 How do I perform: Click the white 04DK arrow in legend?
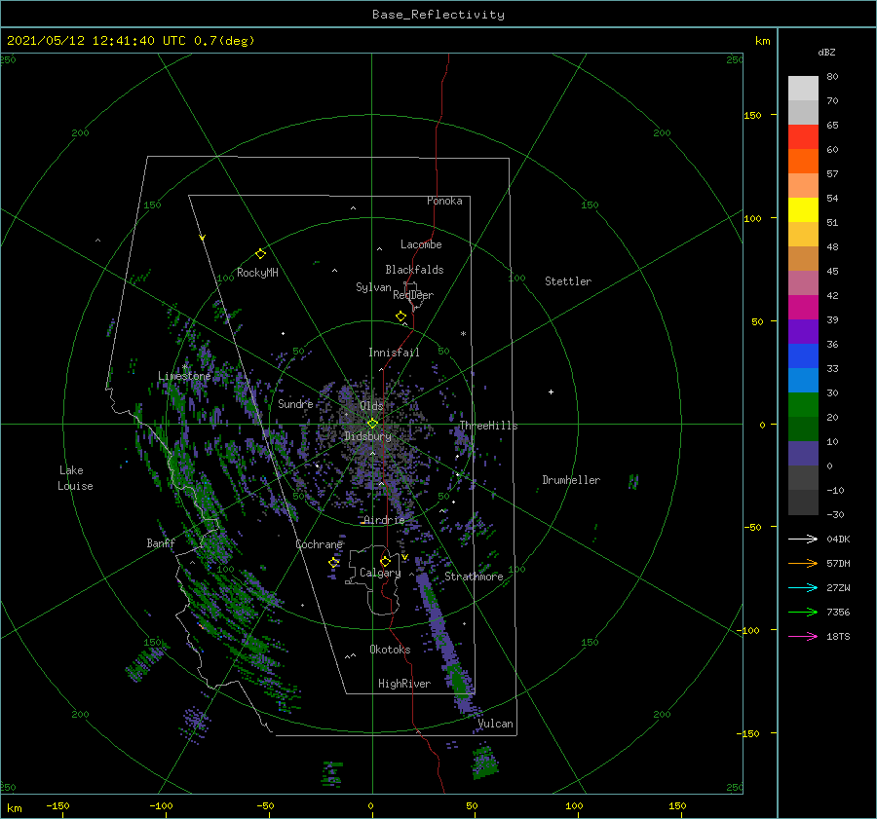[803, 539]
